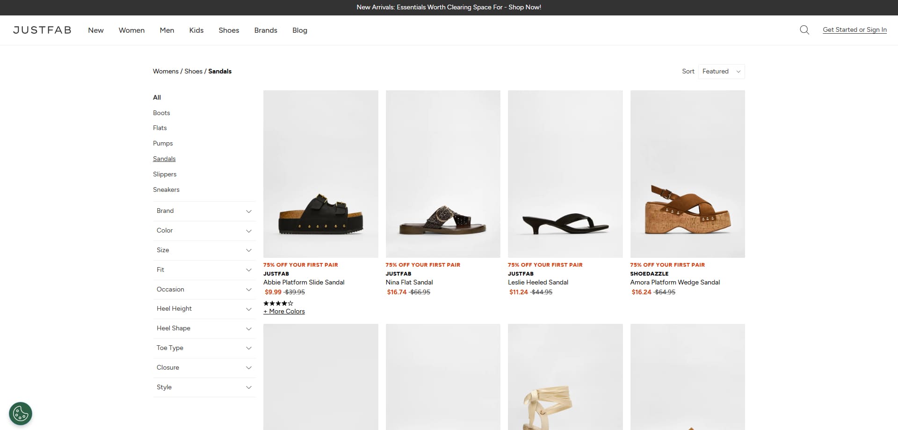Expand the Occasion filter

(204, 290)
